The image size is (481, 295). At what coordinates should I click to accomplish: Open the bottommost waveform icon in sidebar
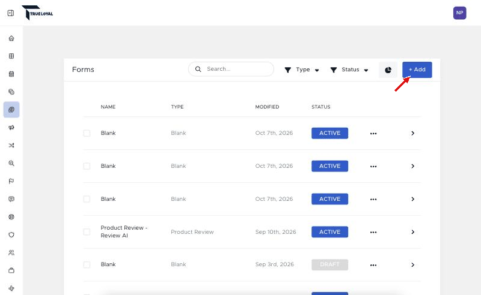click(11, 288)
